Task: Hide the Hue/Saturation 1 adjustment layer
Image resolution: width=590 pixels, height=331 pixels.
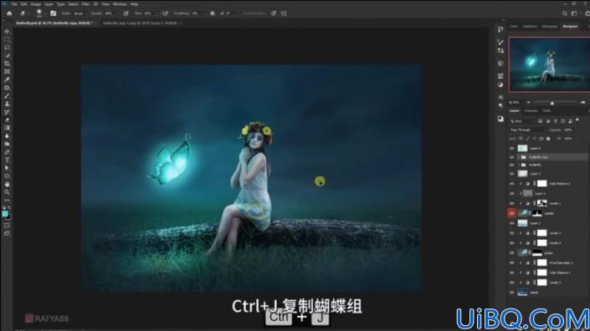Action: 511,262
